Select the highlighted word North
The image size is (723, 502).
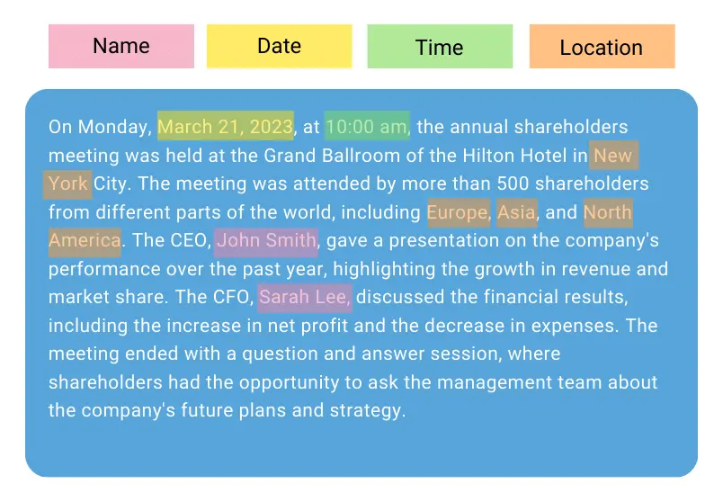coord(608,212)
